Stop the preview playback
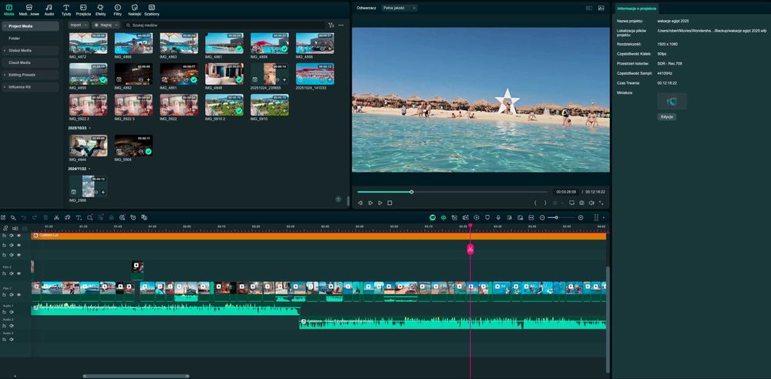771x379 pixels. click(x=389, y=203)
